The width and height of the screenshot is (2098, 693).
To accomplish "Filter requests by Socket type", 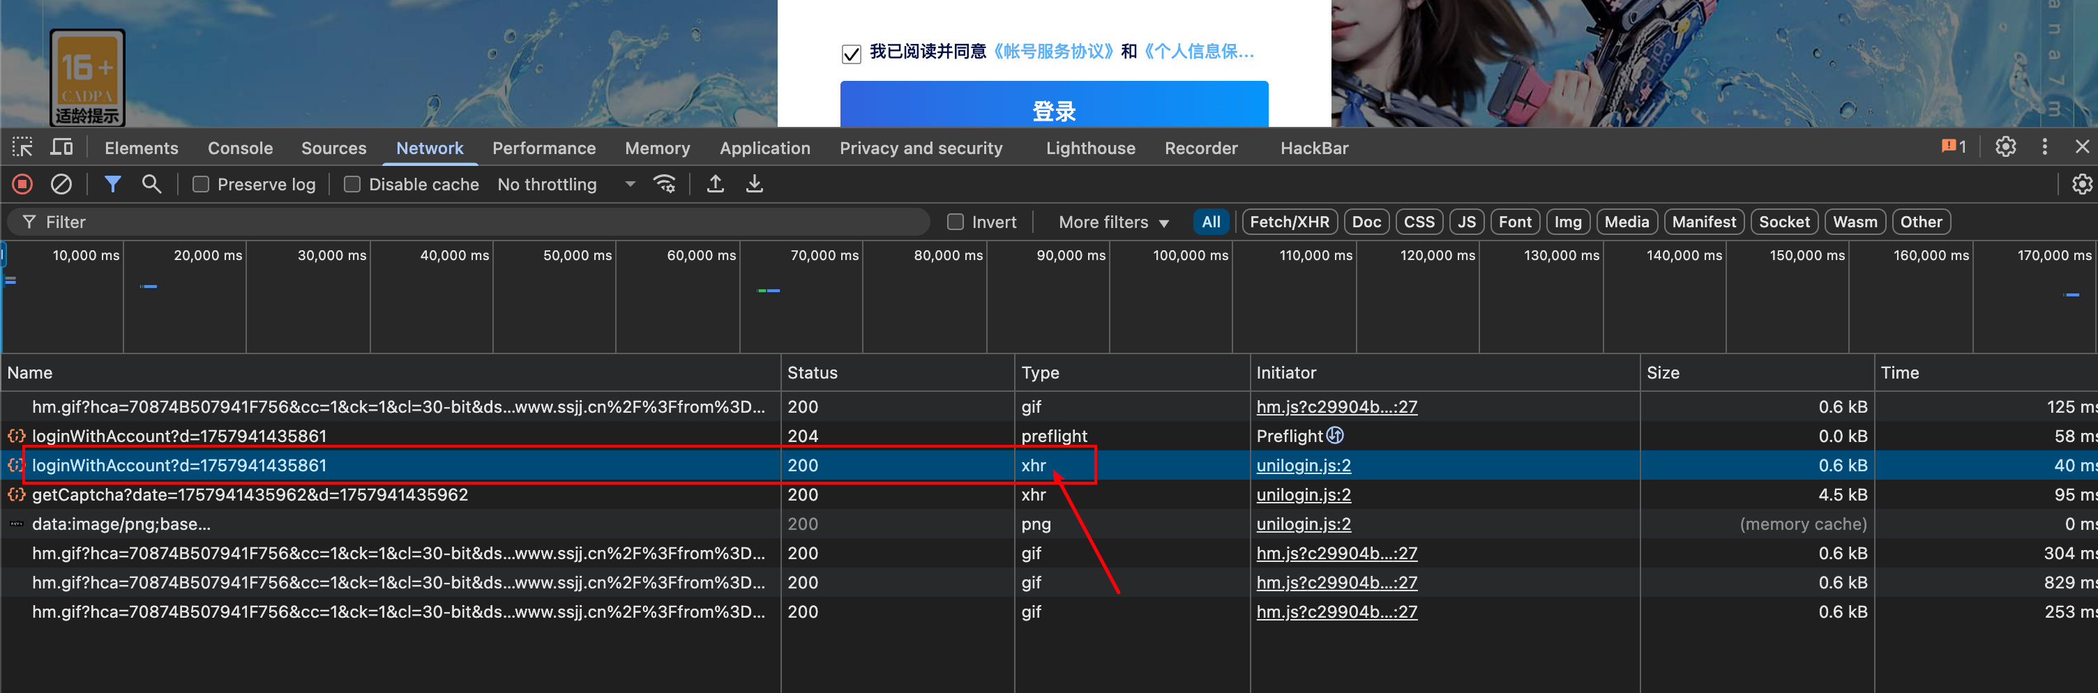I will point(1784,222).
